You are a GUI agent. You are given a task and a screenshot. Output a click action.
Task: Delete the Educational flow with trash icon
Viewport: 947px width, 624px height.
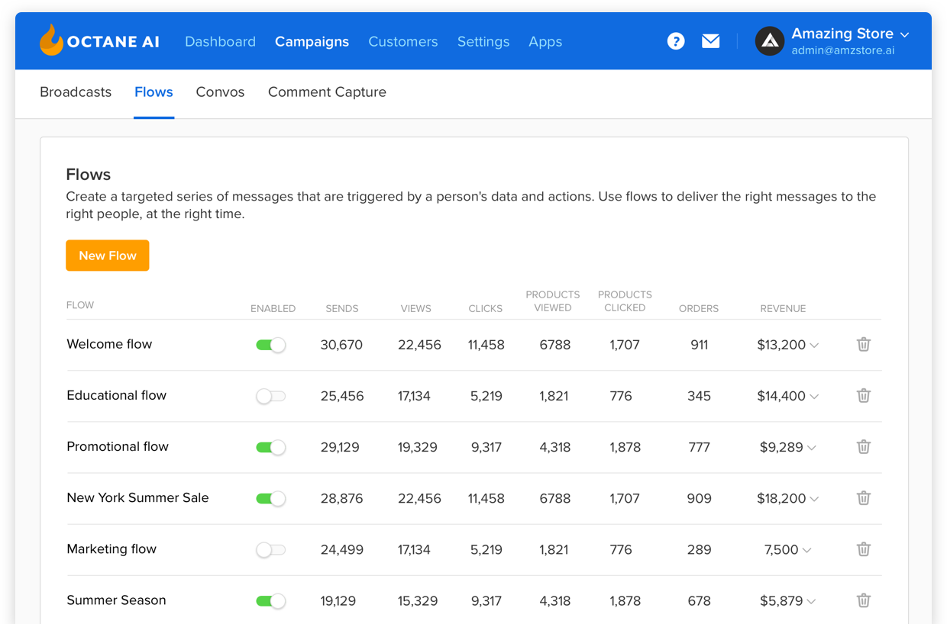(864, 395)
